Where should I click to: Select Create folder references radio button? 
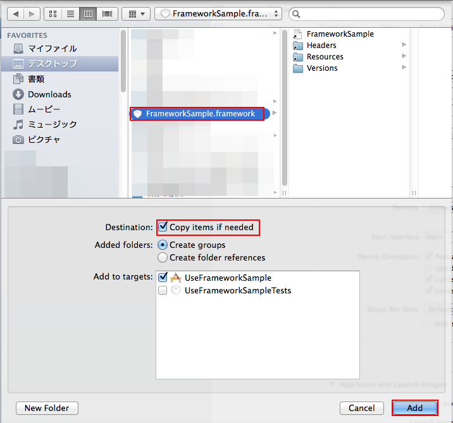(163, 257)
